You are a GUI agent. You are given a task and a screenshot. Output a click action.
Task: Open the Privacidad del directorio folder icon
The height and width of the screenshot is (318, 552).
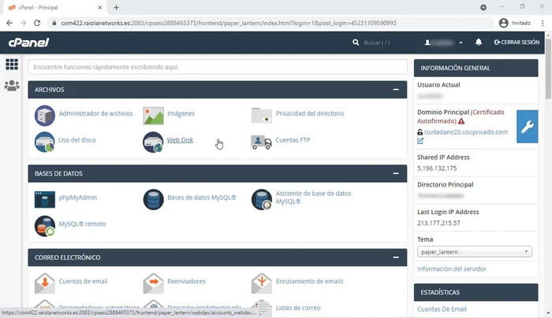point(262,115)
